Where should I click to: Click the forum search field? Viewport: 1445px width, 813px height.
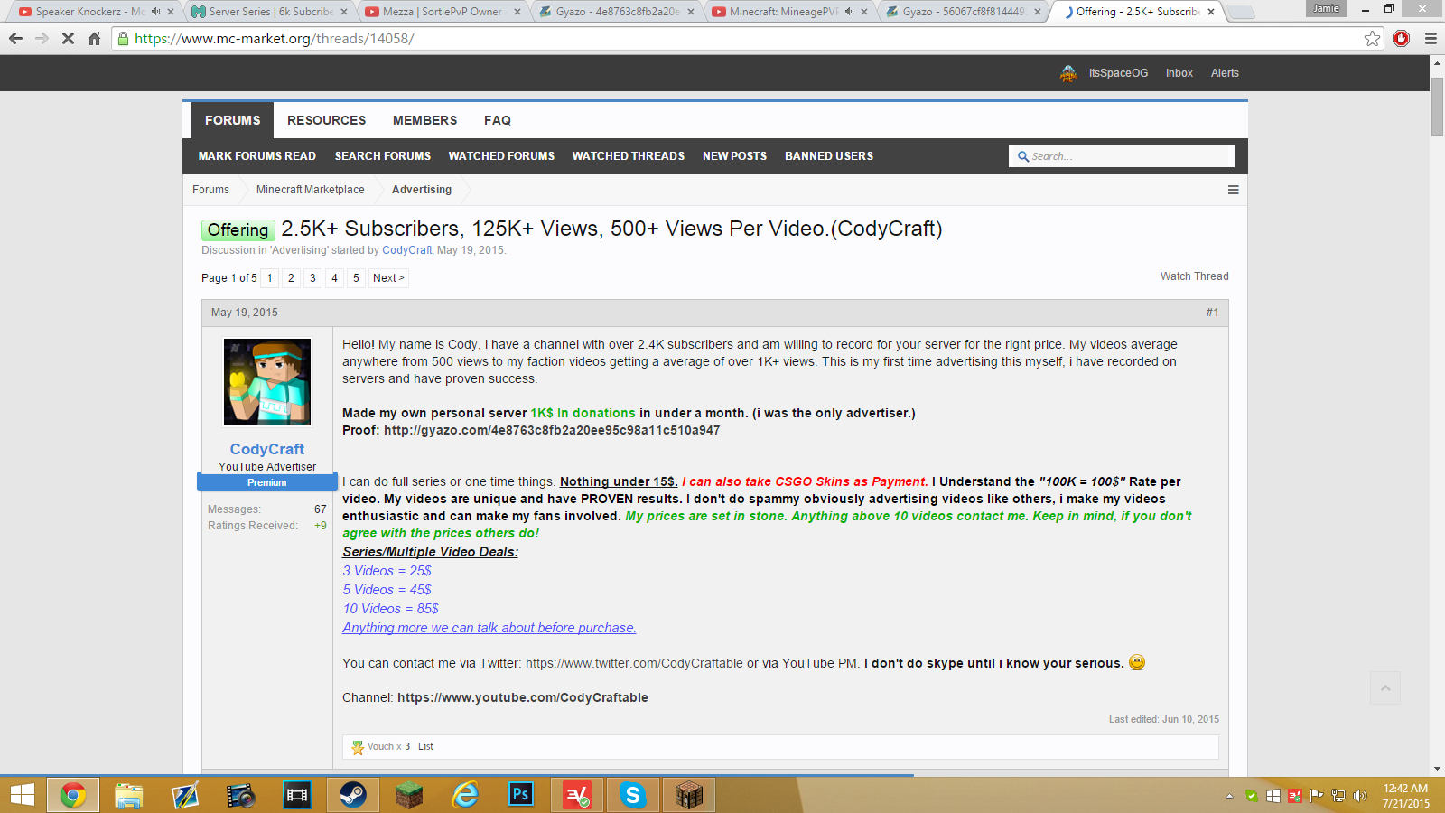point(1122,156)
